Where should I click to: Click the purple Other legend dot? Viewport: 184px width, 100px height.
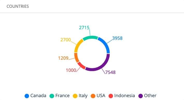tap(140, 96)
